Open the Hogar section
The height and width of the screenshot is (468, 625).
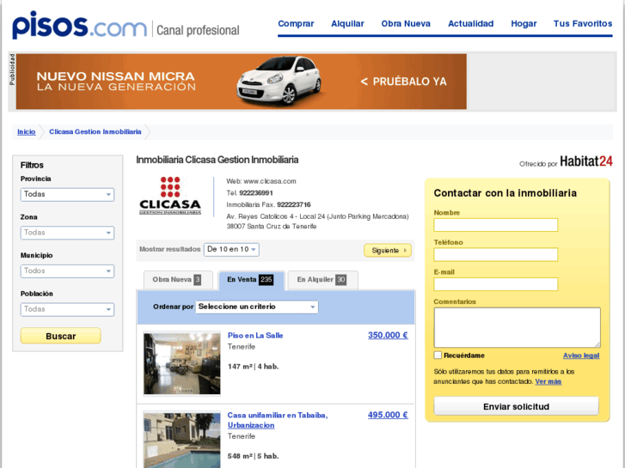tap(524, 23)
